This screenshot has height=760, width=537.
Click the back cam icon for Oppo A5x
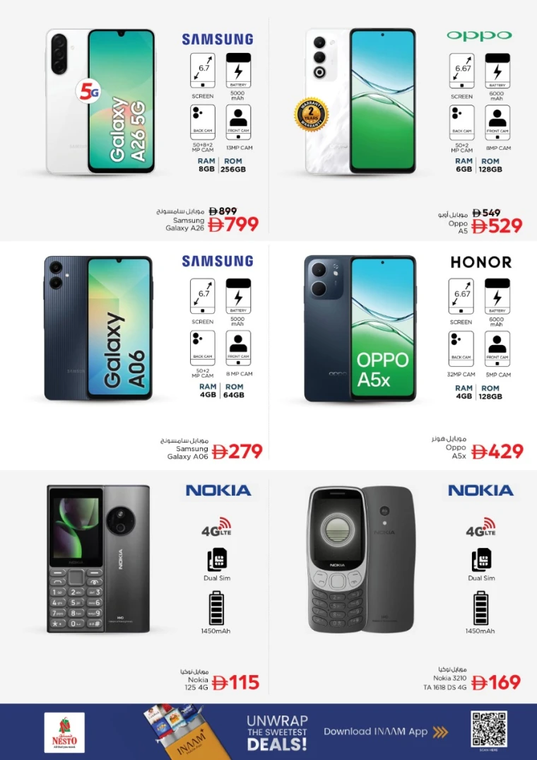[x=461, y=349]
